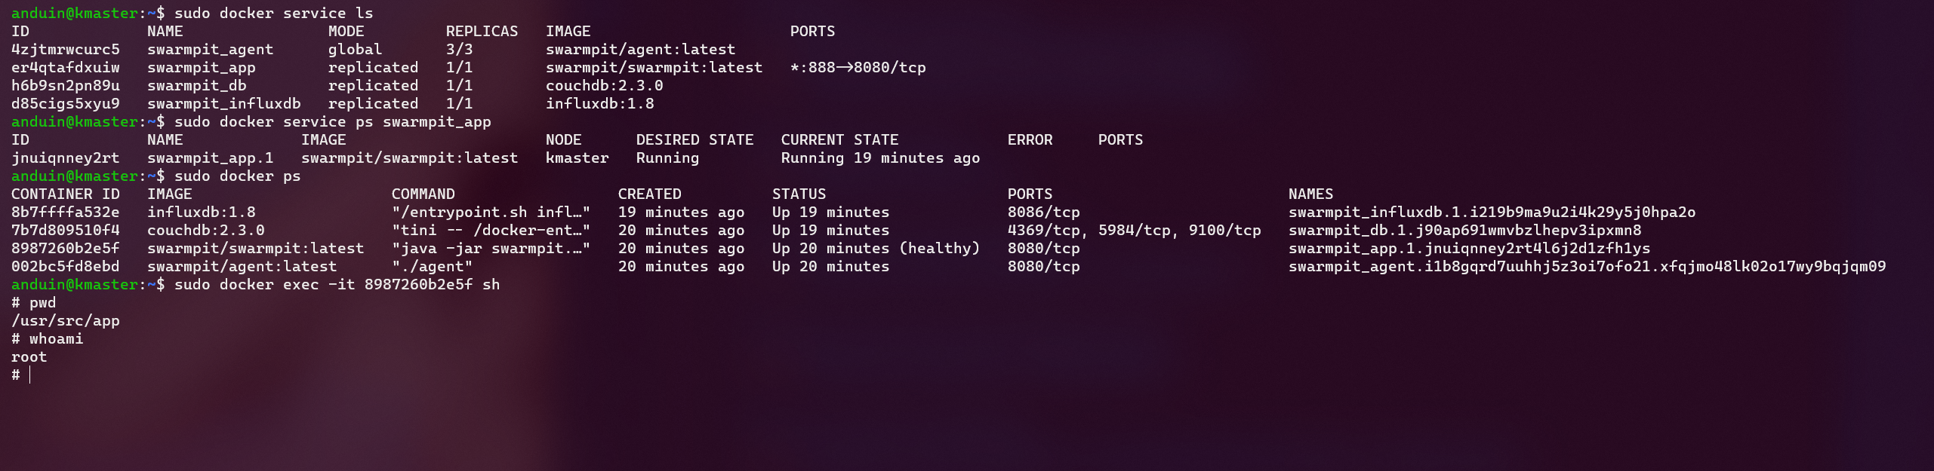Viewport: 1934px width, 471px height.
Task: Click the kmaster node name
Action: pyautogui.click(x=577, y=158)
